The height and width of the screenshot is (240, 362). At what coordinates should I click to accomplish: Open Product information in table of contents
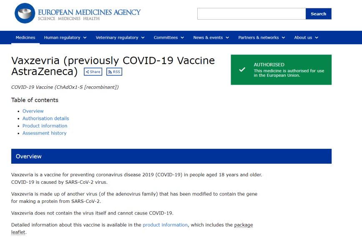45,126
